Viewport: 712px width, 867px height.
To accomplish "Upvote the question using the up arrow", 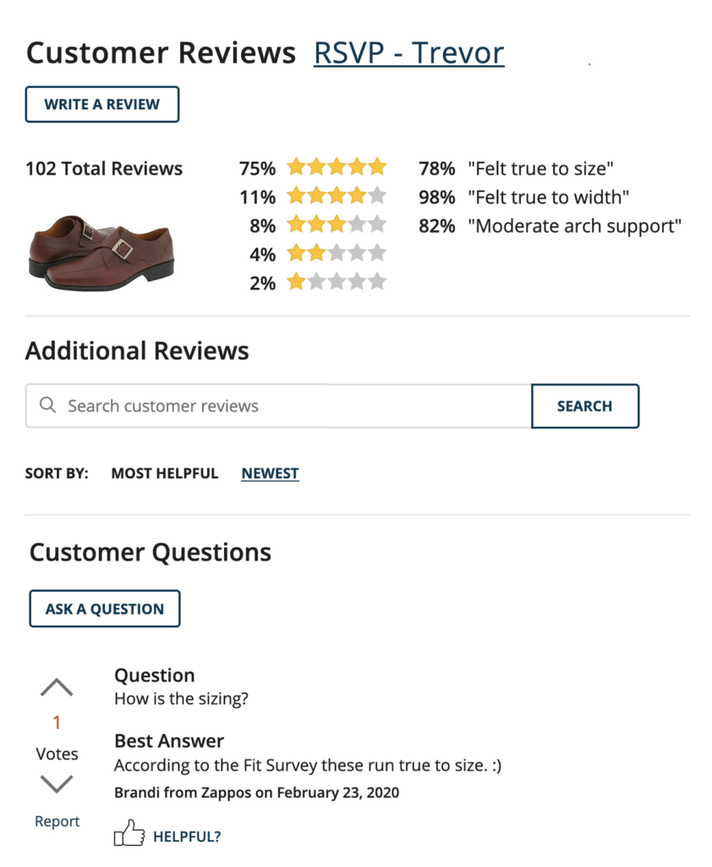I will [x=56, y=686].
